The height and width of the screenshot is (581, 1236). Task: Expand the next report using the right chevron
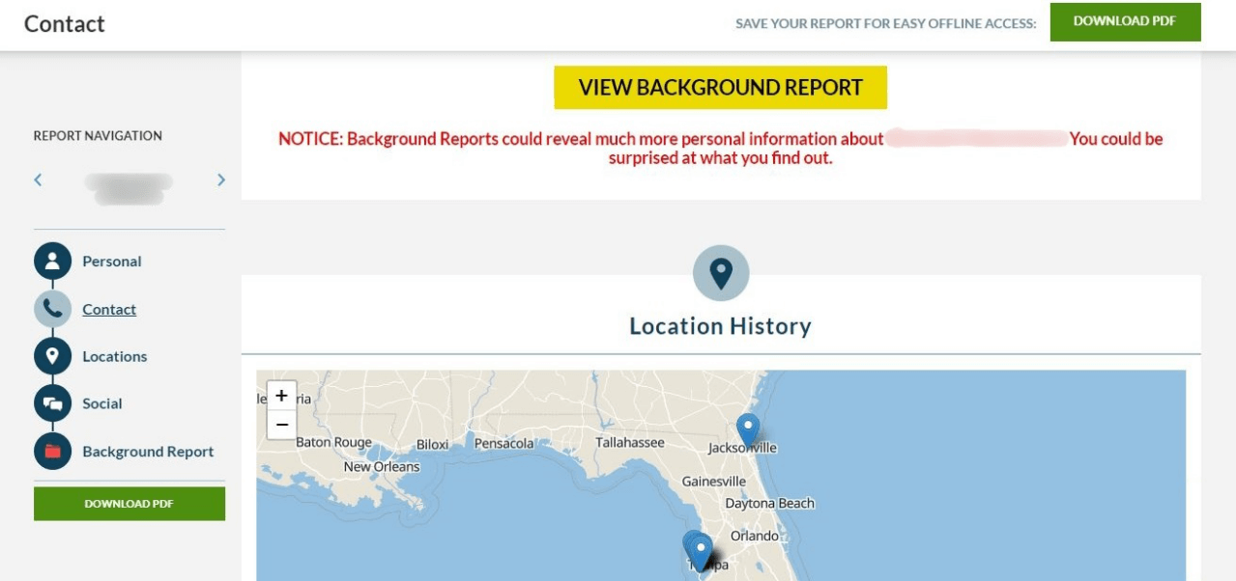220,179
